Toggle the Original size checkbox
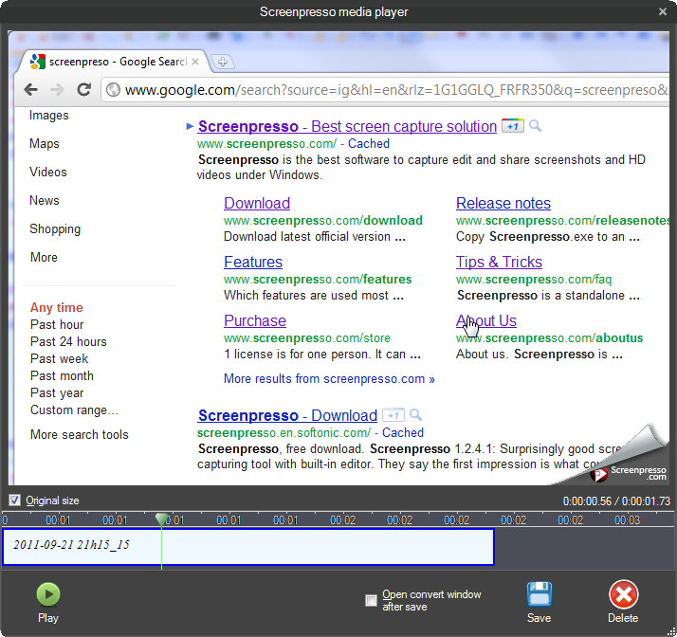 14,500
